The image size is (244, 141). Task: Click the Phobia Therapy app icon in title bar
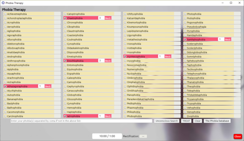pyautogui.click(x=3, y=3)
